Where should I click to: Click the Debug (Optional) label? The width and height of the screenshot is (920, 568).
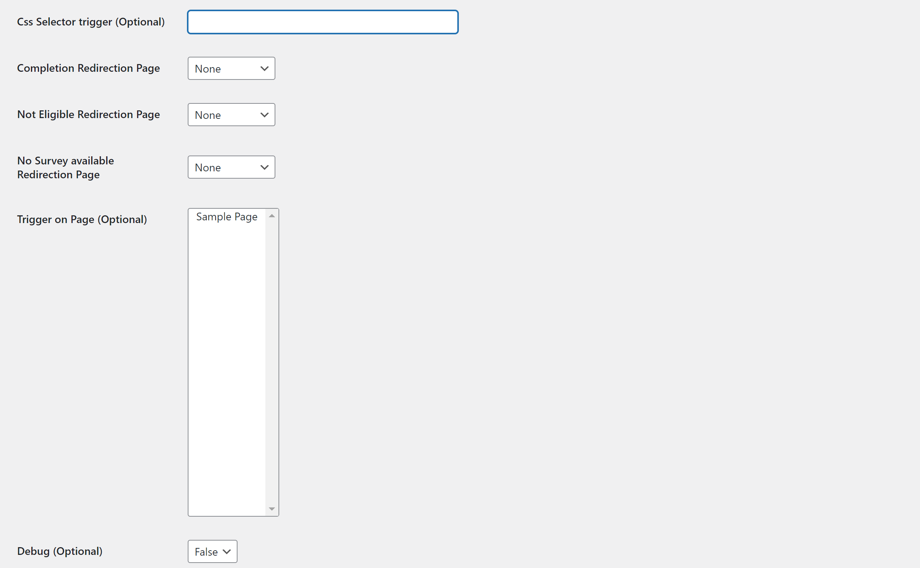[x=60, y=551]
